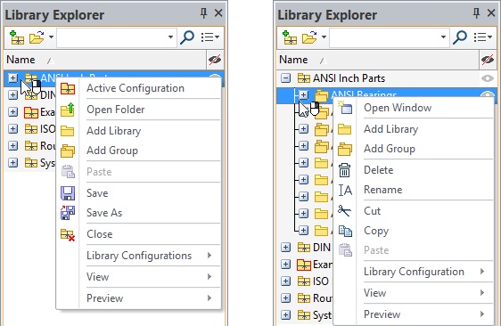The height and width of the screenshot is (326, 501).
Task: Click the Open Window icon in right menu
Action: tap(345, 108)
